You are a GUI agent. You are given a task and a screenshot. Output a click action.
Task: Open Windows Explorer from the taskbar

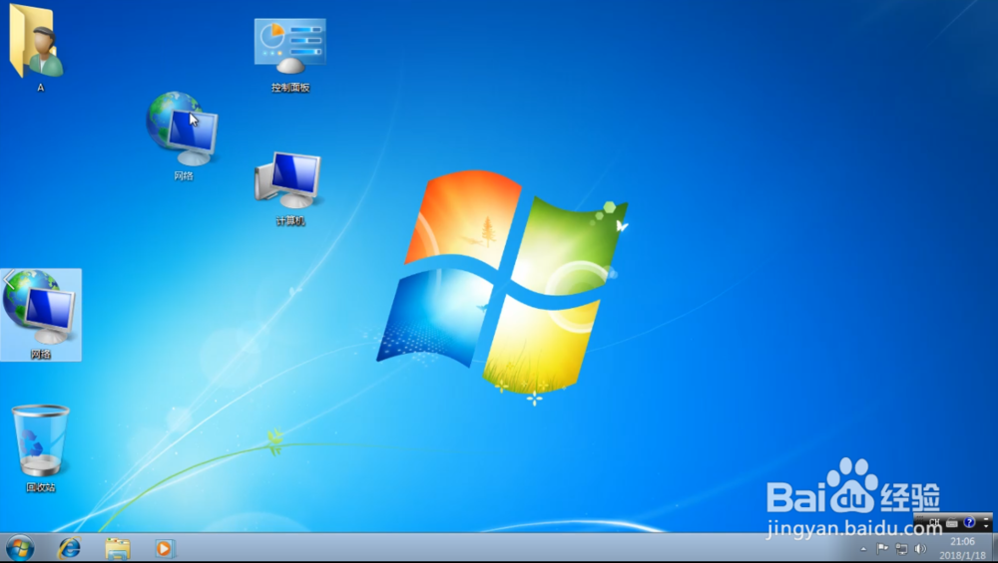(x=117, y=548)
